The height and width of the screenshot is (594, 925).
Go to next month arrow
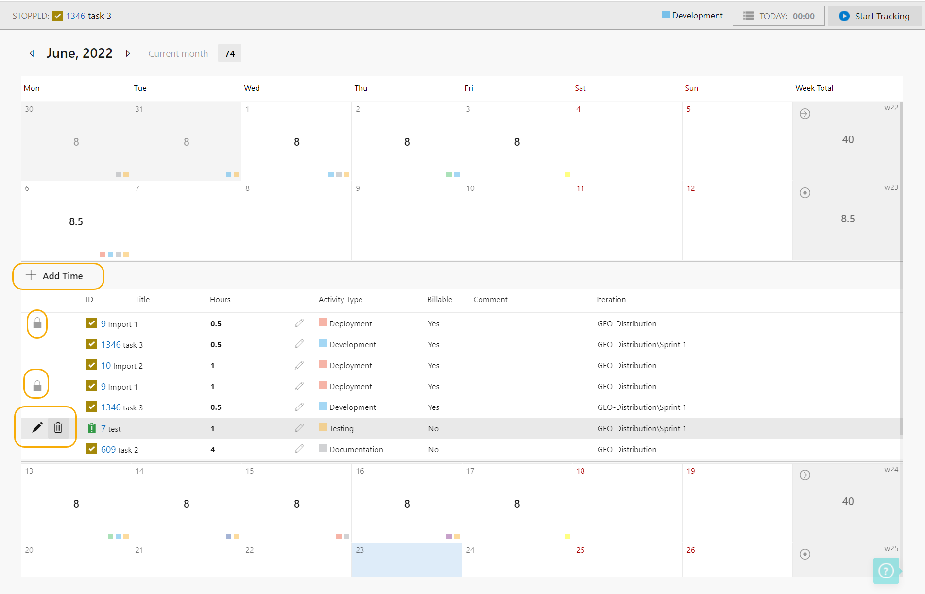(128, 53)
